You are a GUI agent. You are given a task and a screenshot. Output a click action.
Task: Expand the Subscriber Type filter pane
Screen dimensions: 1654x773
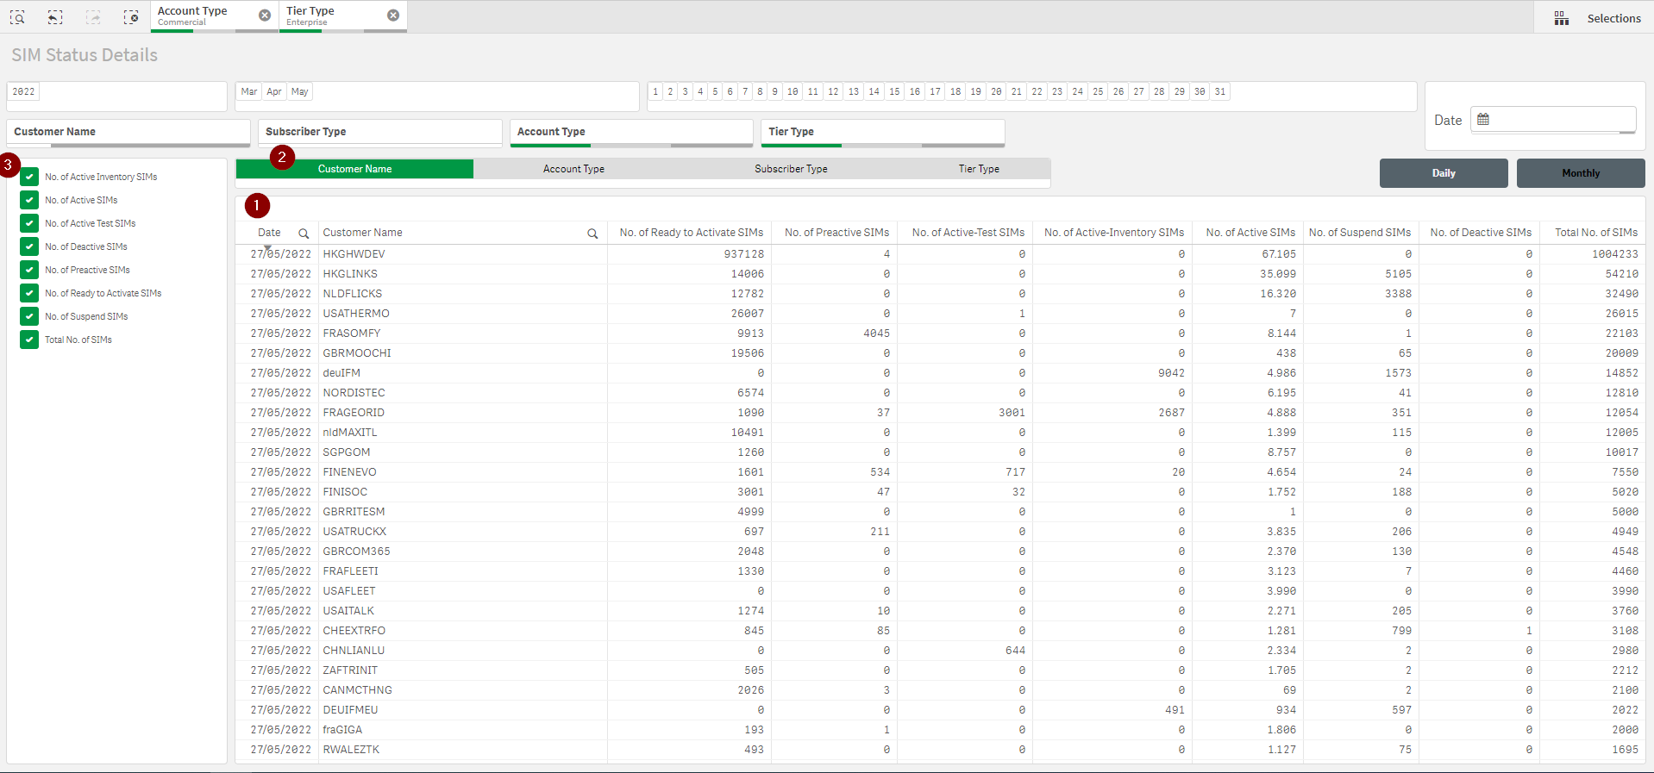379,132
